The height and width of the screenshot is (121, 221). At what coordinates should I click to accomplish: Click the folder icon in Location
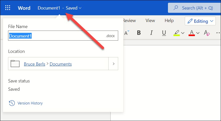(15, 64)
